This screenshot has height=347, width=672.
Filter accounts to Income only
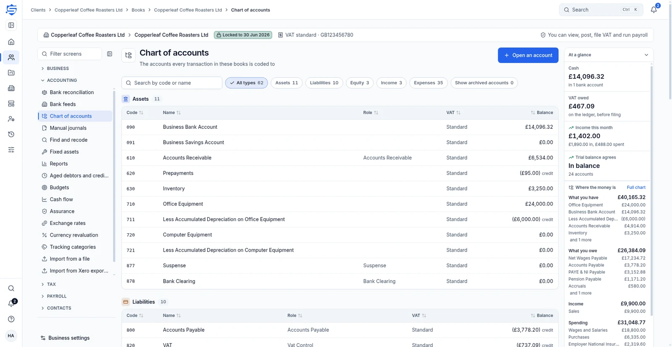point(391,83)
